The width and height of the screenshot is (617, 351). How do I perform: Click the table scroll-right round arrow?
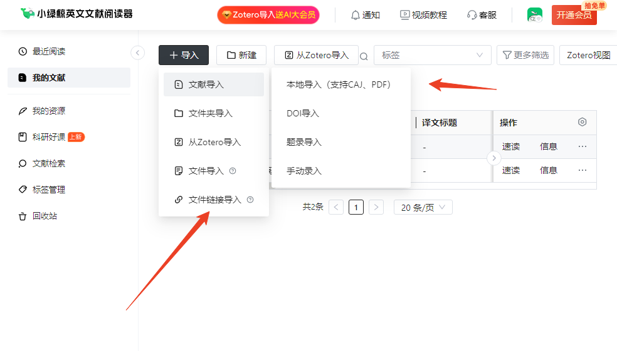494,158
